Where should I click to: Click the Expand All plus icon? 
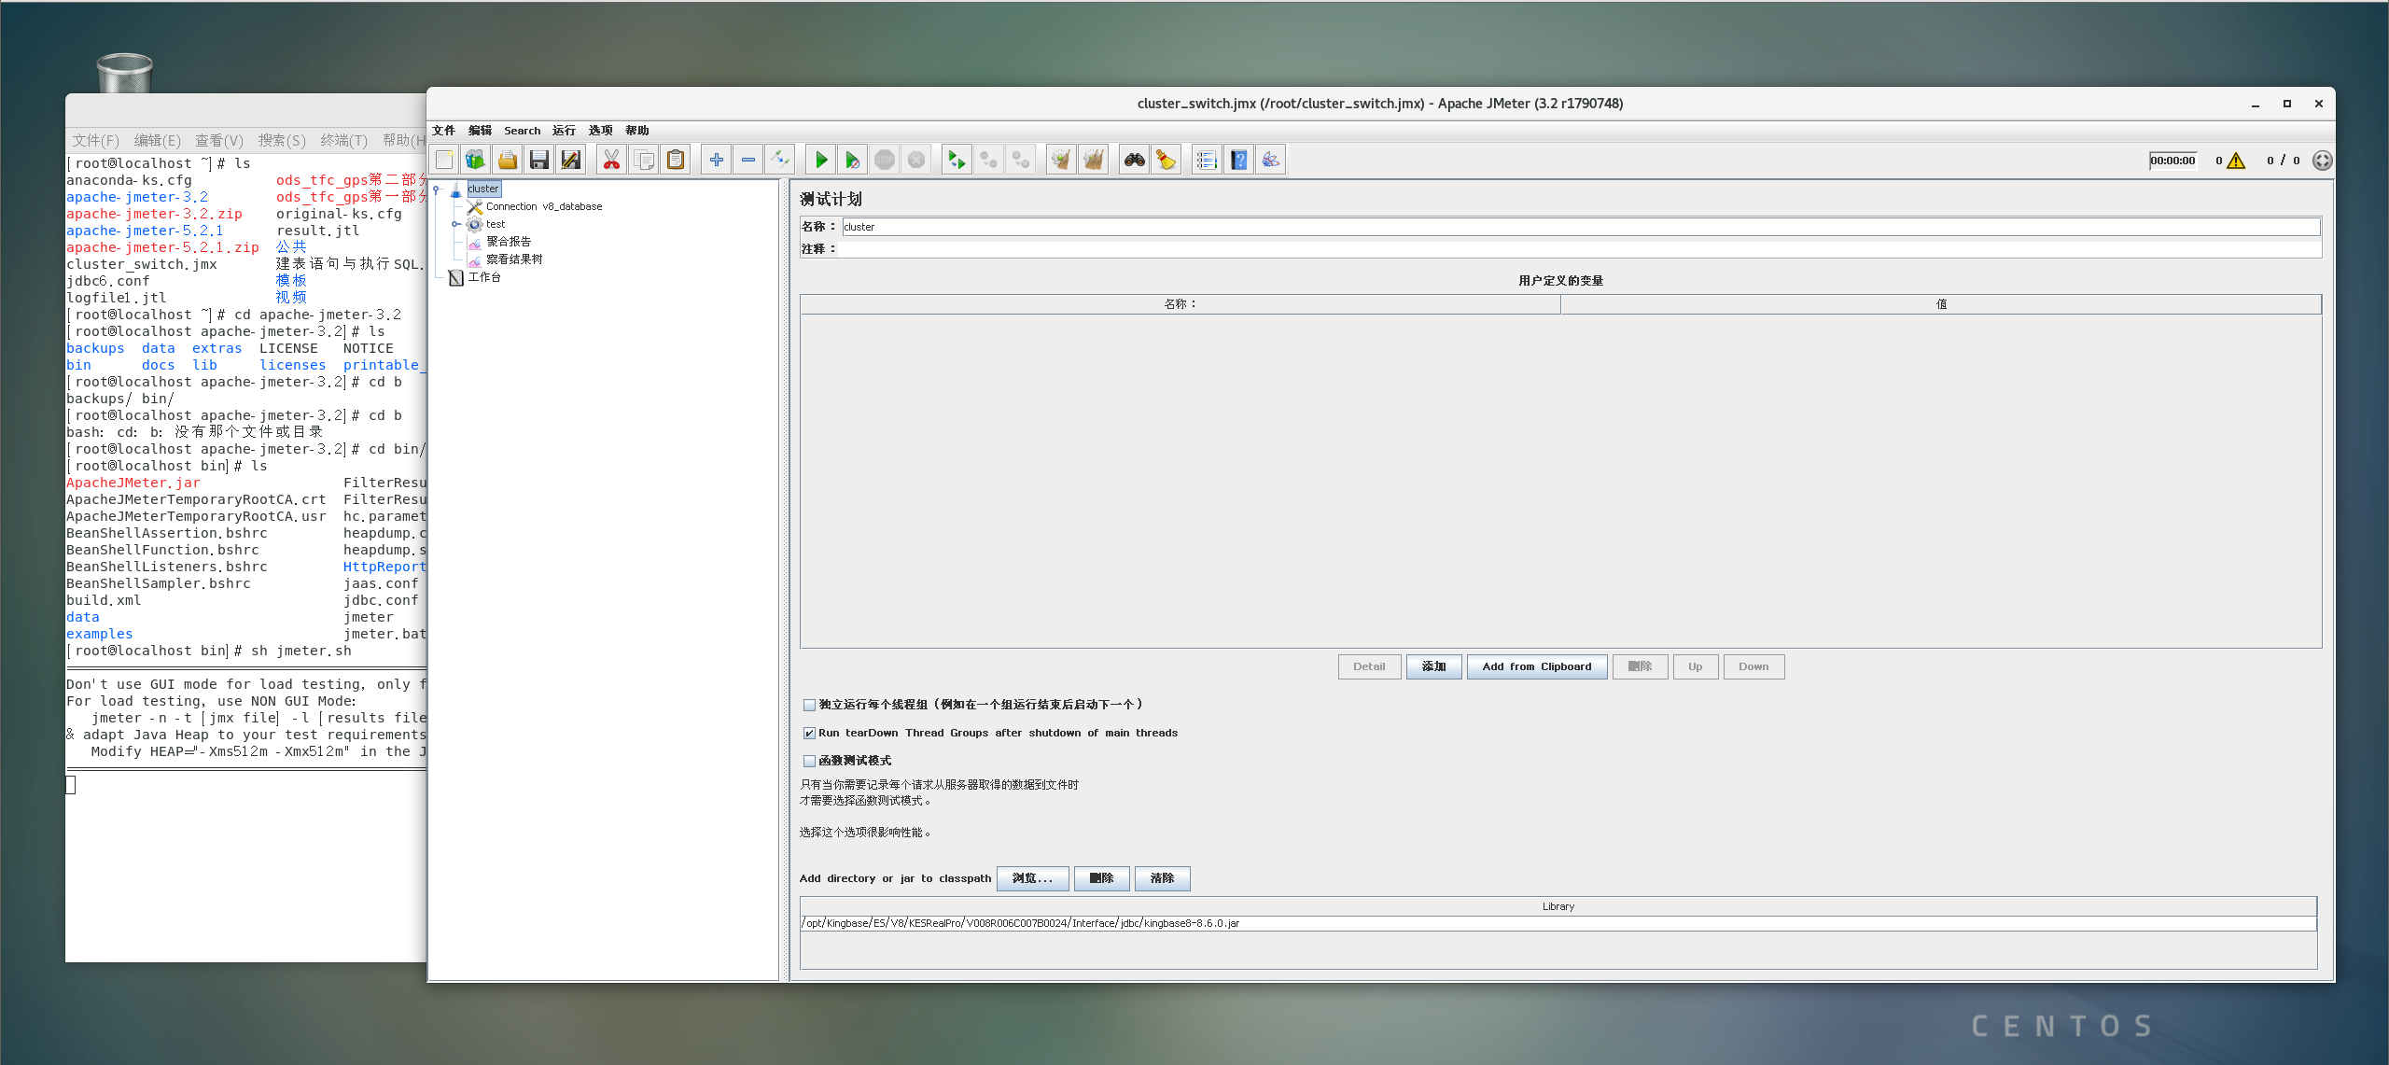716,161
